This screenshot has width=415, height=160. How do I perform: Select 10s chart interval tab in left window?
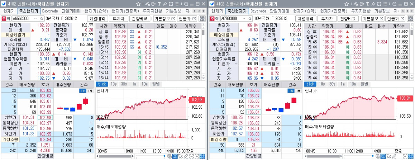(x=114, y=84)
